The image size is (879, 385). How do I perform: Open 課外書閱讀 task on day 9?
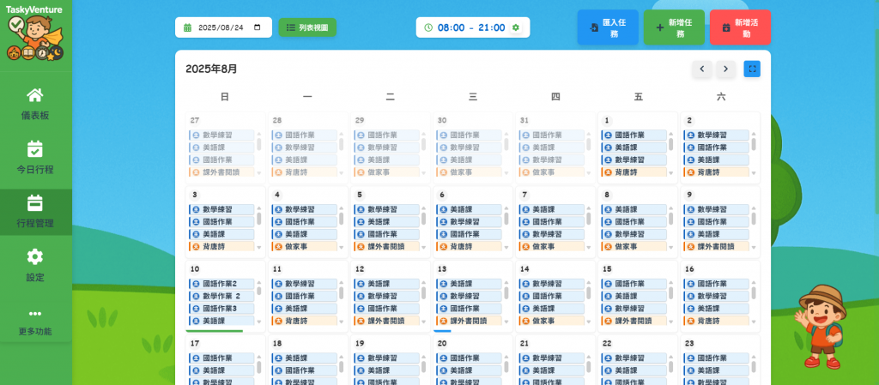(717, 246)
